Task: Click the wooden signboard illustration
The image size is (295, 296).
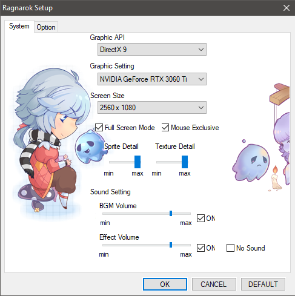Action: click(280, 94)
